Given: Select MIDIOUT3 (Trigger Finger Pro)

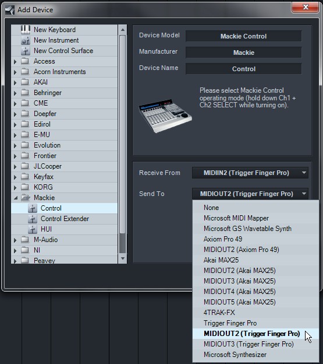Looking at the screenshot, I should pyautogui.click(x=255, y=344).
